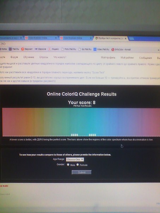Open the Мой профиль link
Screen dimensions: 160x213
pyautogui.click(x=108, y=57)
